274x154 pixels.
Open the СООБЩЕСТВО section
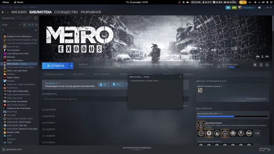click(x=66, y=12)
